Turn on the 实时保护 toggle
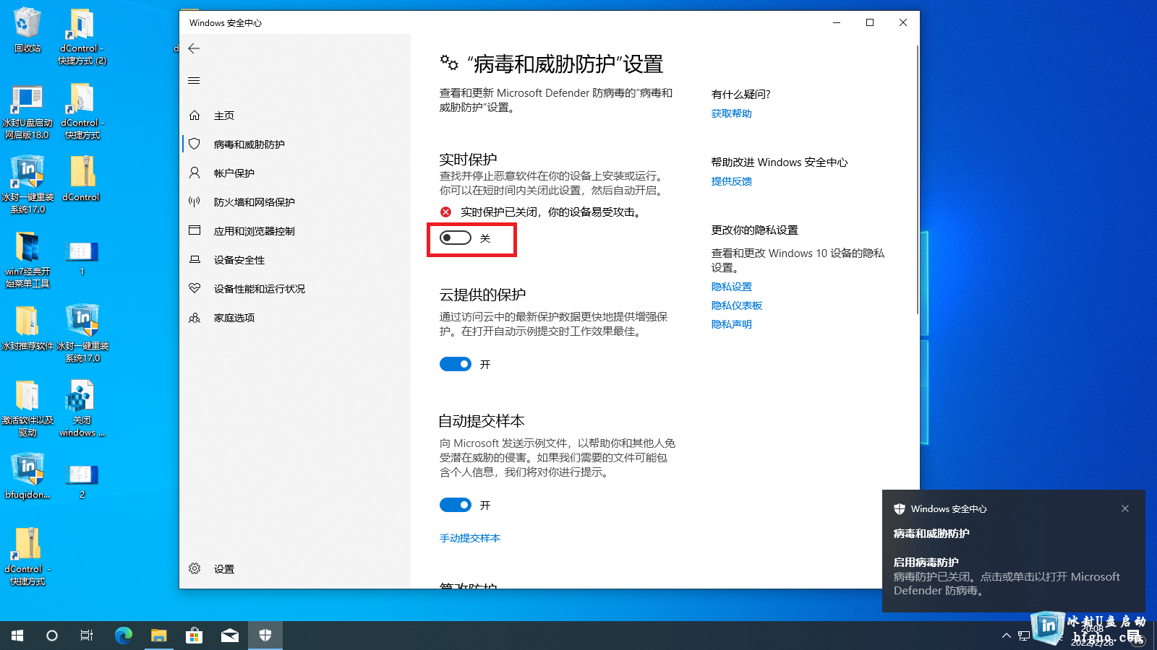The image size is (1157, 650). [456, 238]
